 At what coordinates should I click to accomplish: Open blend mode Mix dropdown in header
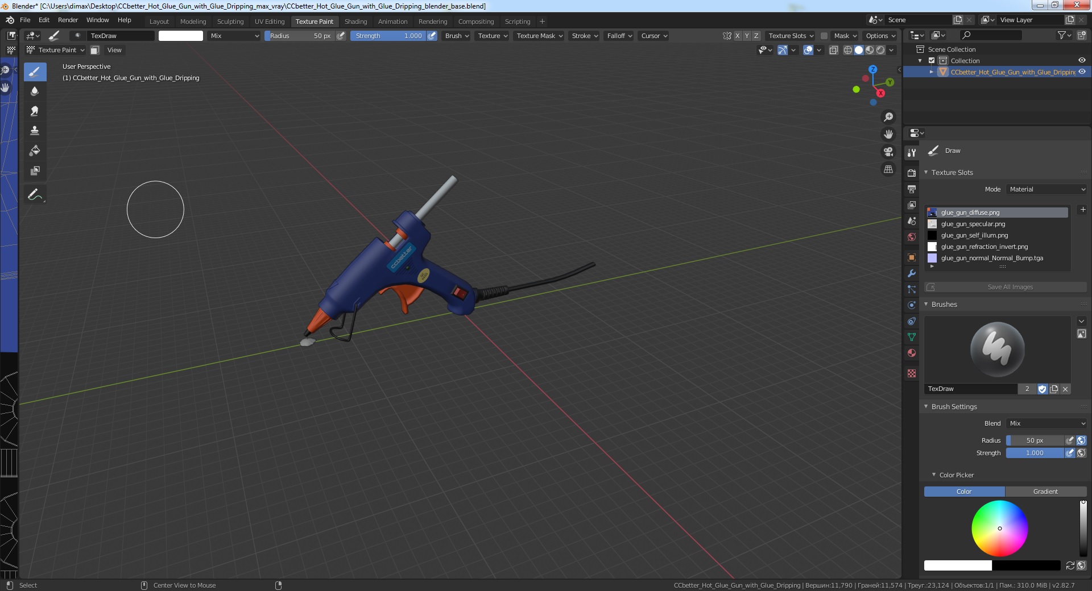[x=234, y=36]
